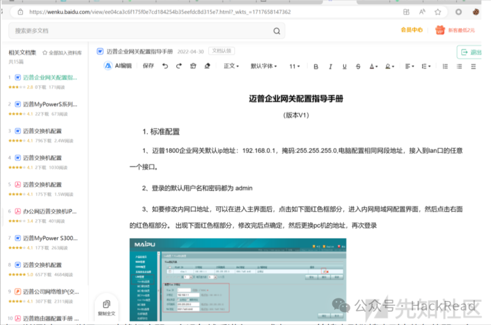This screenshot has height=325, width=491.
Task: Open related doc 迈普路由器配置手册
Action: [x=51, y=319]
